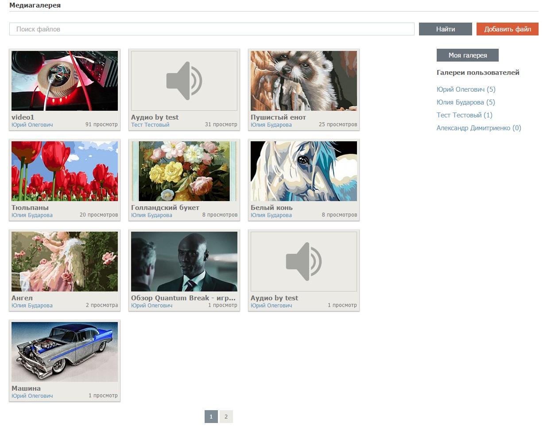
Task: Open the Тюльпаны tulips image
Action: 65,171
